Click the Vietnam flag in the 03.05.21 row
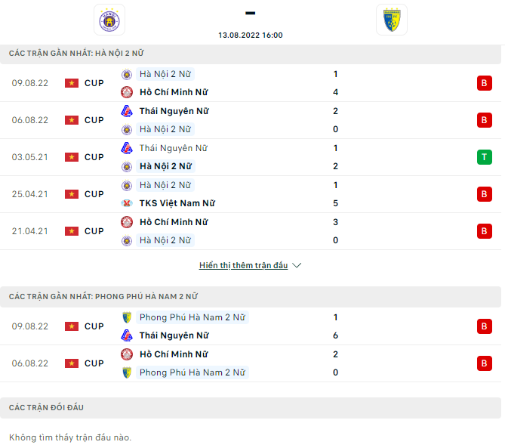 pos(72,157)
